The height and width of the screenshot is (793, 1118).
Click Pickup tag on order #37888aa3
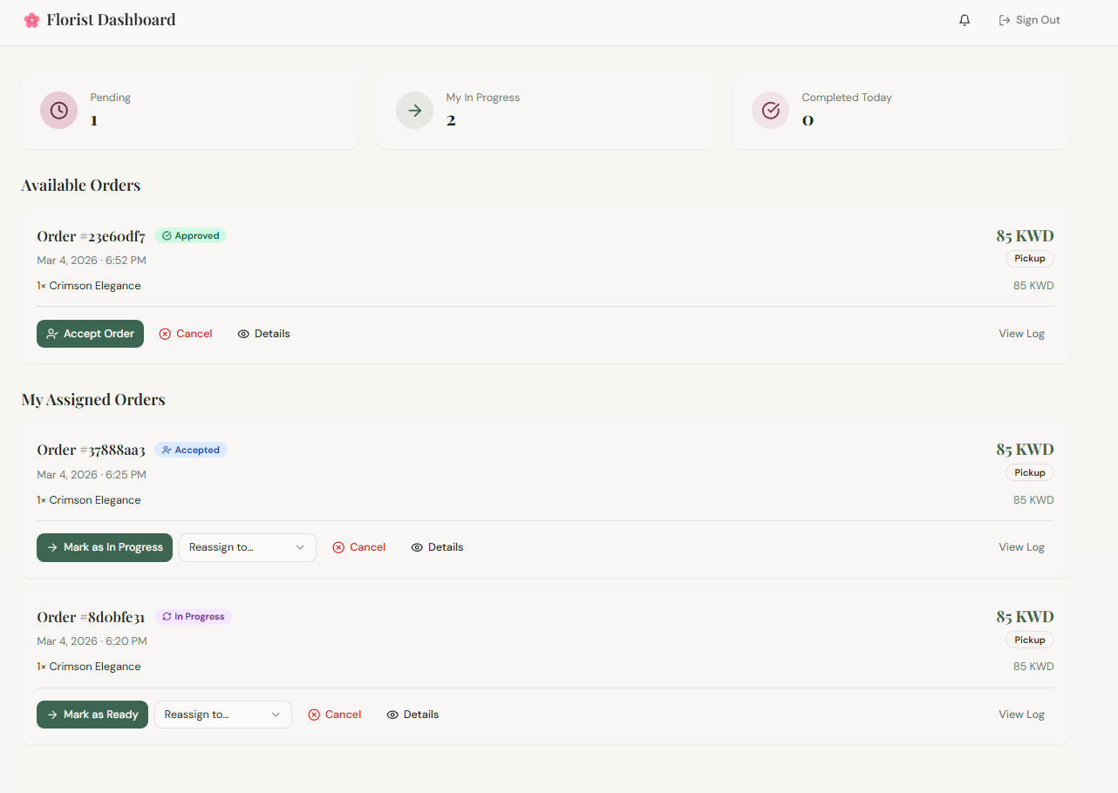1030,472
